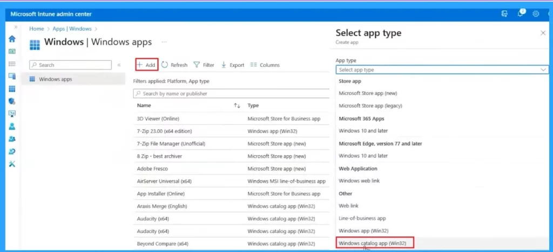Export the apps list

(233, 65)
